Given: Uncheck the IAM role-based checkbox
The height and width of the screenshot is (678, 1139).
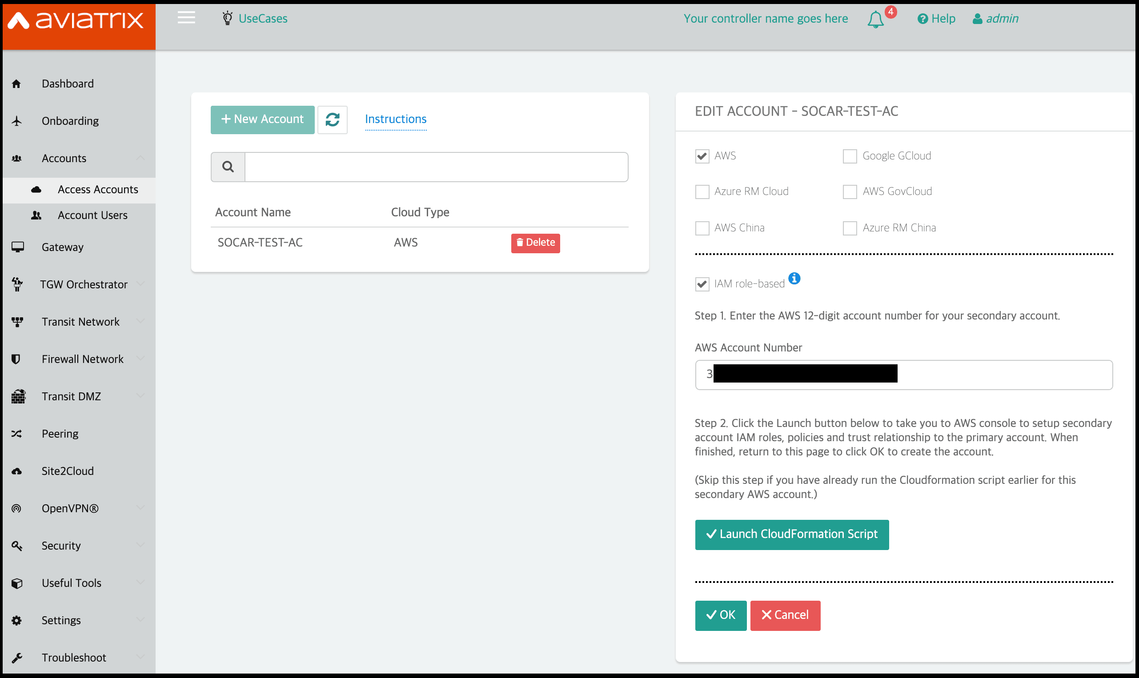Looking at the screenshot, I should (x=702, y=284).
